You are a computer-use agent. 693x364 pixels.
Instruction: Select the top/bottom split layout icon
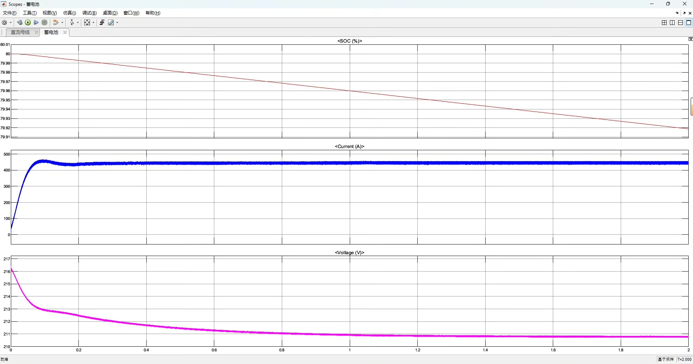click(x=680, y=23)
